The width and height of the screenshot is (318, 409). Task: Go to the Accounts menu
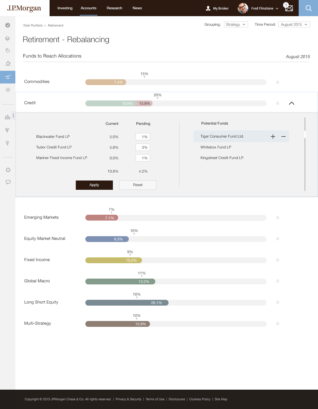pyautogui.click(x=89, y=8)
